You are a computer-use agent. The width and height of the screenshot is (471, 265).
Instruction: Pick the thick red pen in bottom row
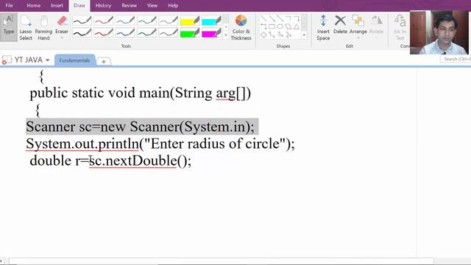(103, 32)
